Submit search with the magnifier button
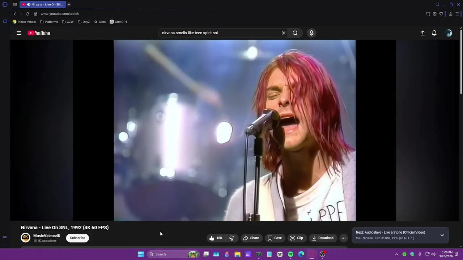This screenshot has width=463, height=260. coord(295,33)
